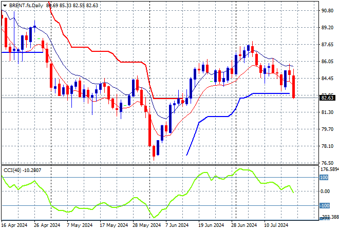Select the current price tag 82.63

(328, 97)
